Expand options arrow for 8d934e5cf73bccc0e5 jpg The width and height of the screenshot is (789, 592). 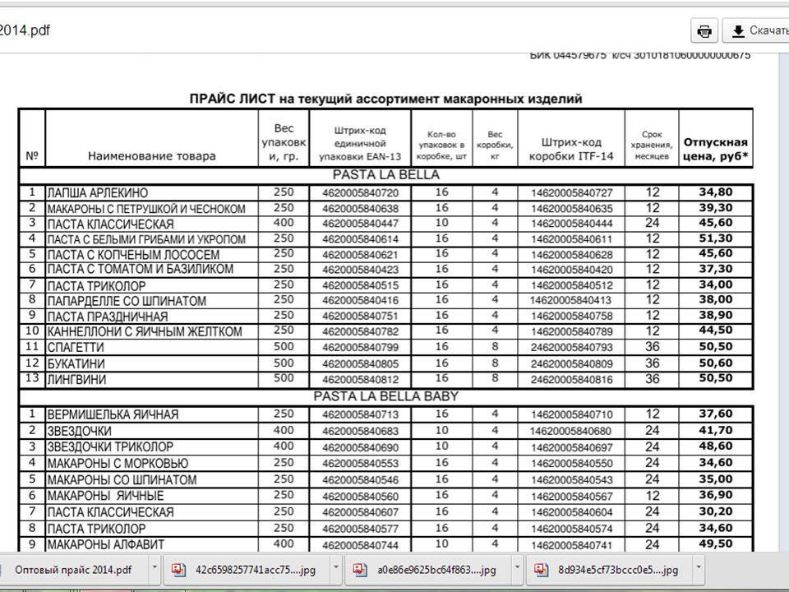(x=699, y=567)
